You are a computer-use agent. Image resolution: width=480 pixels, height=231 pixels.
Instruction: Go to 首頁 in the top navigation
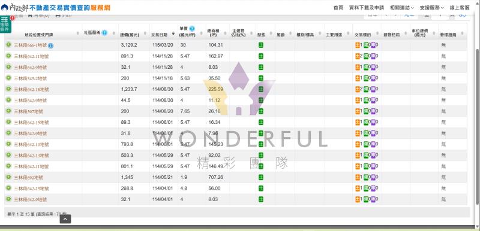pos(338,8)
